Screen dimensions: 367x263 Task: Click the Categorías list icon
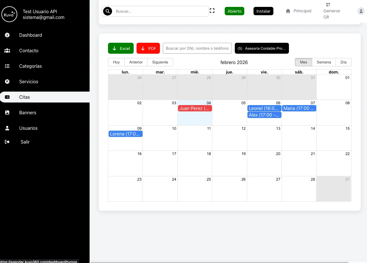click(7, 66)
